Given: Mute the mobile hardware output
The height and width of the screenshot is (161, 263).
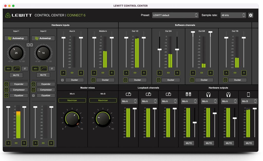Looking at the screenshot, I should pos(249,143).
